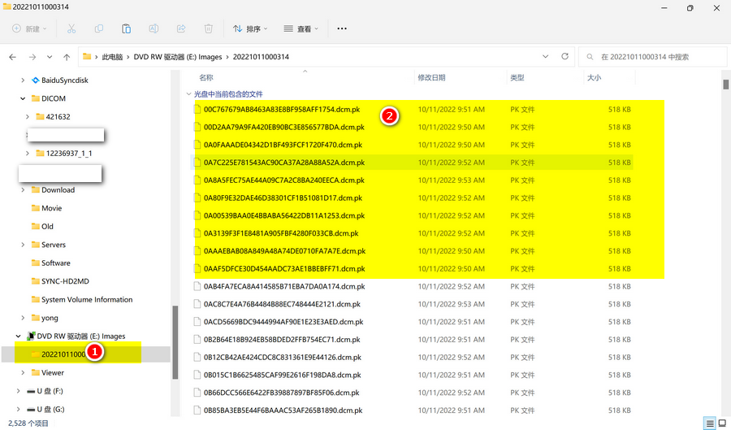
Task: Expand the U 盘 (F:) drive node
Action: pyautogui.click(x=18, y=391)
